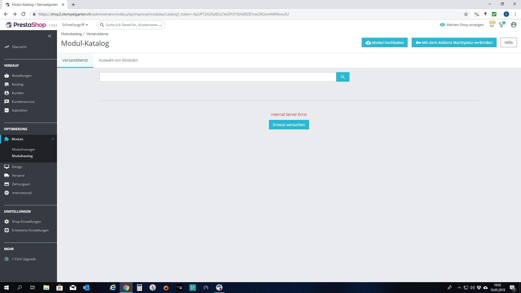Select the Versanddienst tab

75,60
